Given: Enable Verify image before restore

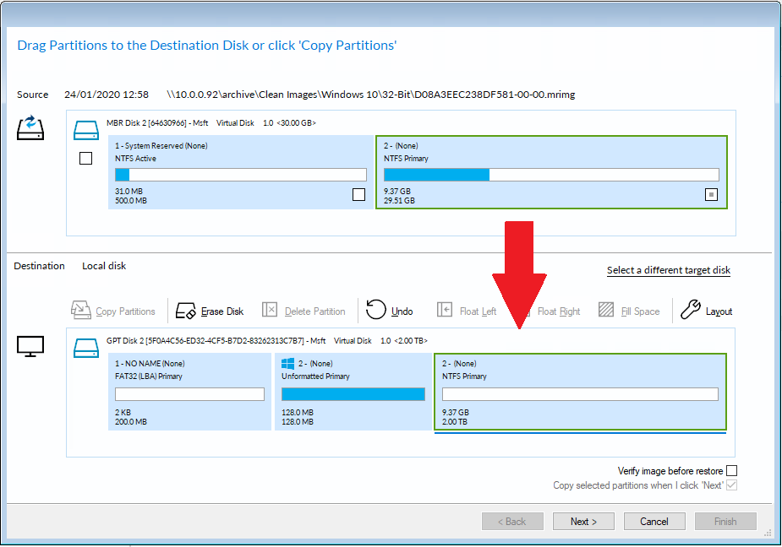Looking at the screenshot, I should point(732,471).
